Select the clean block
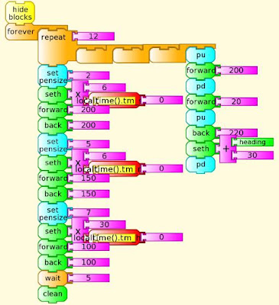279x305 pixels. coord(53,294)
